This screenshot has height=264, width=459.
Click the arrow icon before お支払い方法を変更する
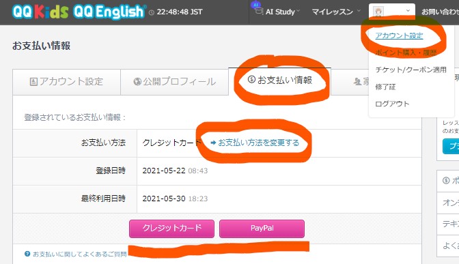pos(213,143)
